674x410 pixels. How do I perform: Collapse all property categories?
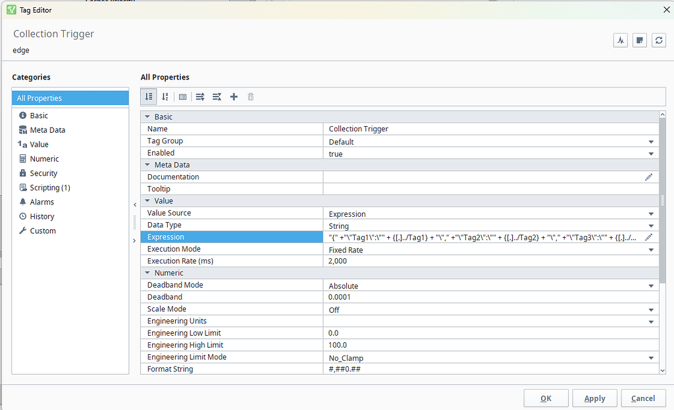pos(217,97)
